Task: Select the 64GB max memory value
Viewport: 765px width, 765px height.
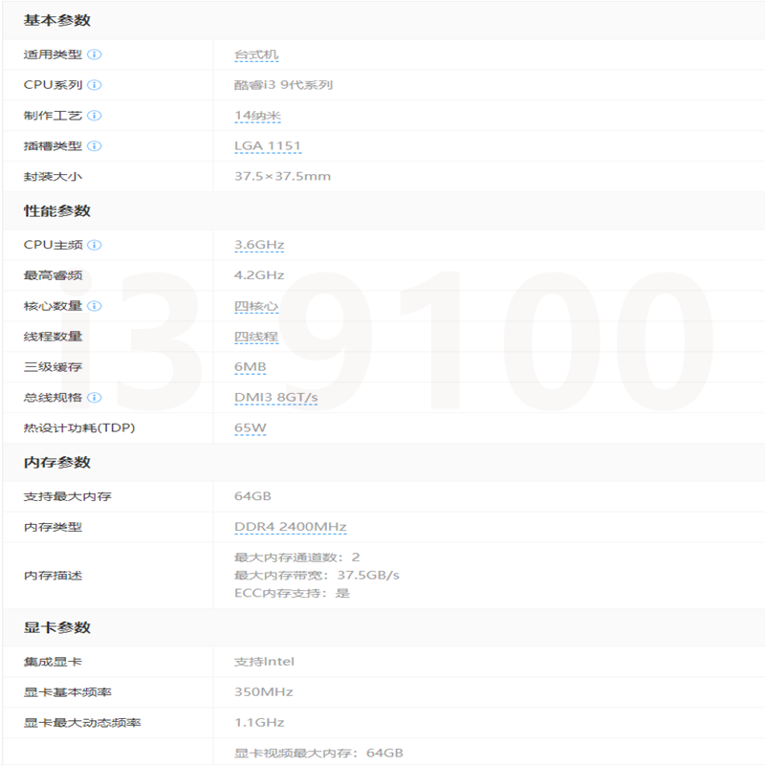Action: [x=252, y=496]
